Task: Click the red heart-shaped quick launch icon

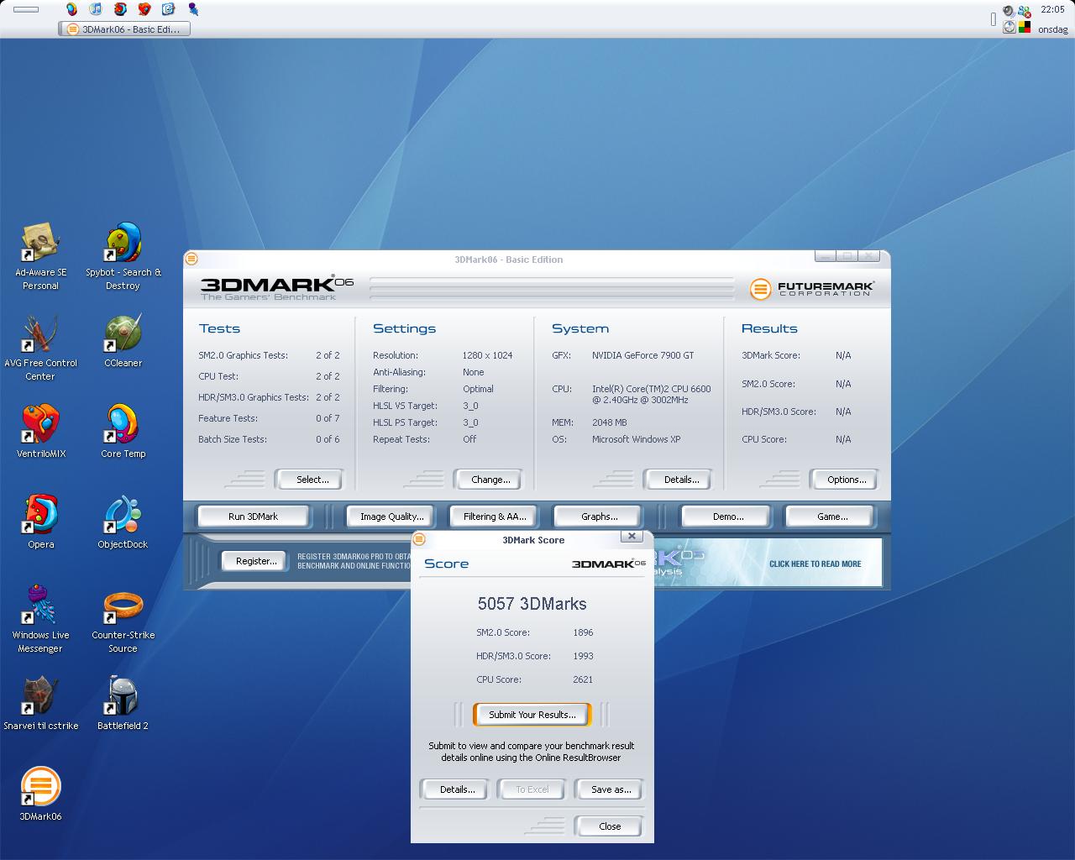Action: [x=144, y=9]
